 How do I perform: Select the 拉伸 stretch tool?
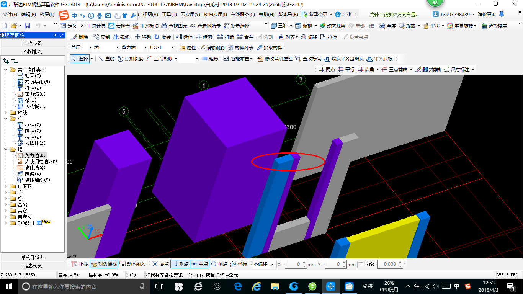click(329, 37)
